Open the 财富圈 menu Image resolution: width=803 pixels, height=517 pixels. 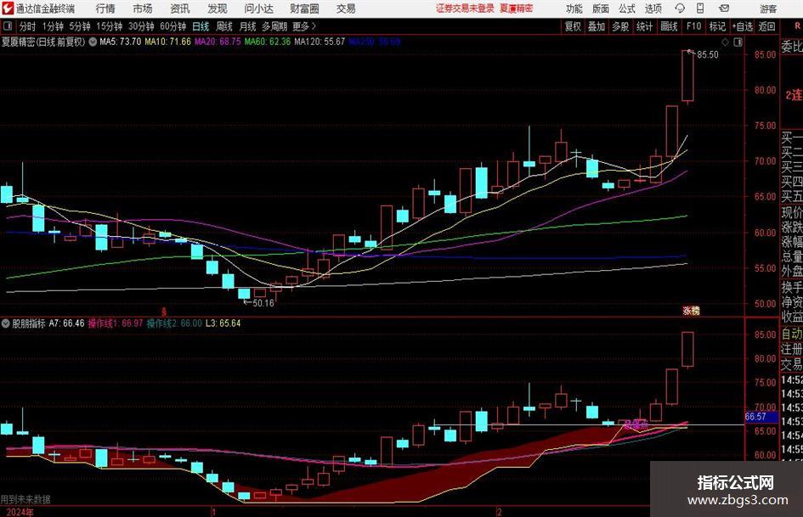coord(304,8)
